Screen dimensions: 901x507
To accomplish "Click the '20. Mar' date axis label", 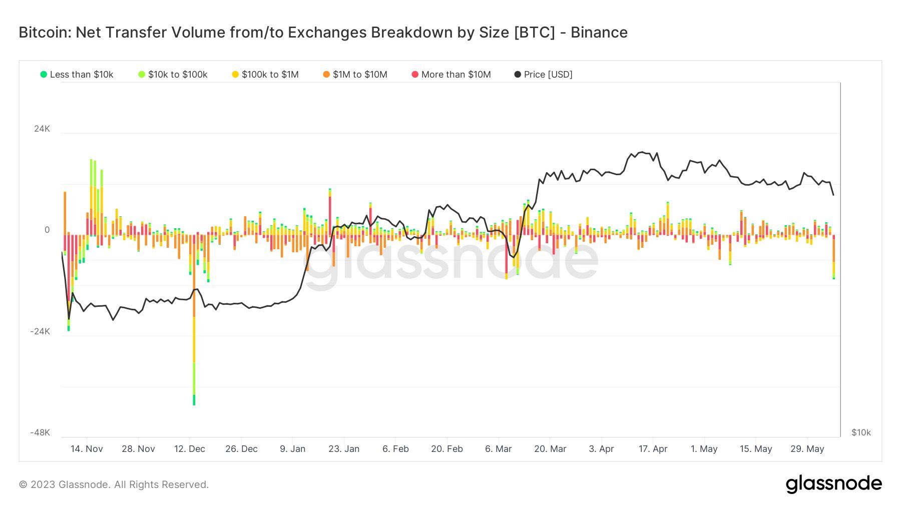I will click(550, 449).
